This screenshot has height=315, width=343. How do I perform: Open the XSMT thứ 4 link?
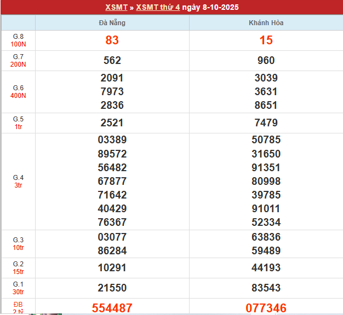[158, 8]
